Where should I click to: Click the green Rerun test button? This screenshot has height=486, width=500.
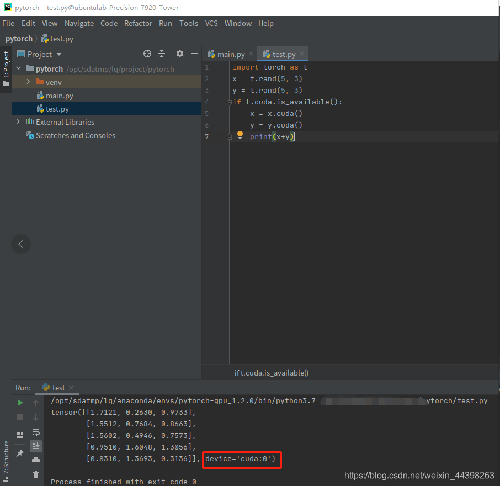(x=20, y=403)
